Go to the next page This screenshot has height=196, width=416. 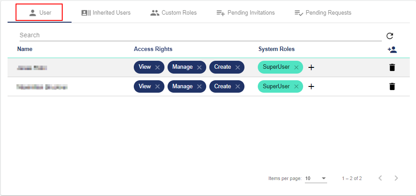click(396, 178)
